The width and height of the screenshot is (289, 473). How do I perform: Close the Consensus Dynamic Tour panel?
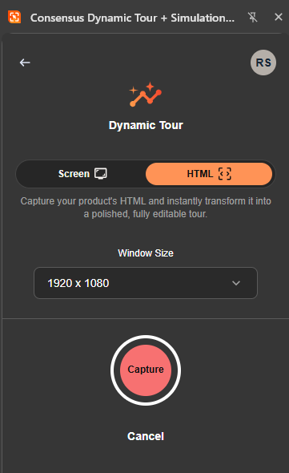click(x=279, y=17)
